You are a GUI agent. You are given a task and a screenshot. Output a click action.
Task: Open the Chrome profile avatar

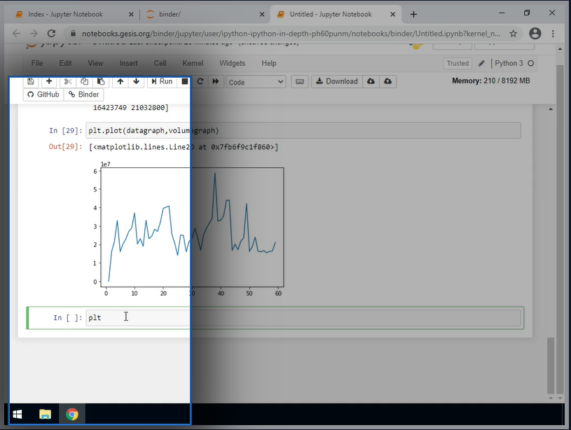[535, 34]
